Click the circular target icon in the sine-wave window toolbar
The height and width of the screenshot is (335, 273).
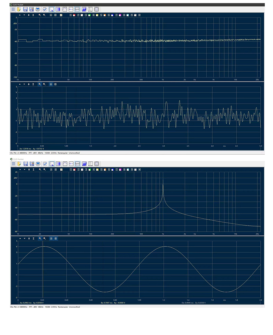97,164
